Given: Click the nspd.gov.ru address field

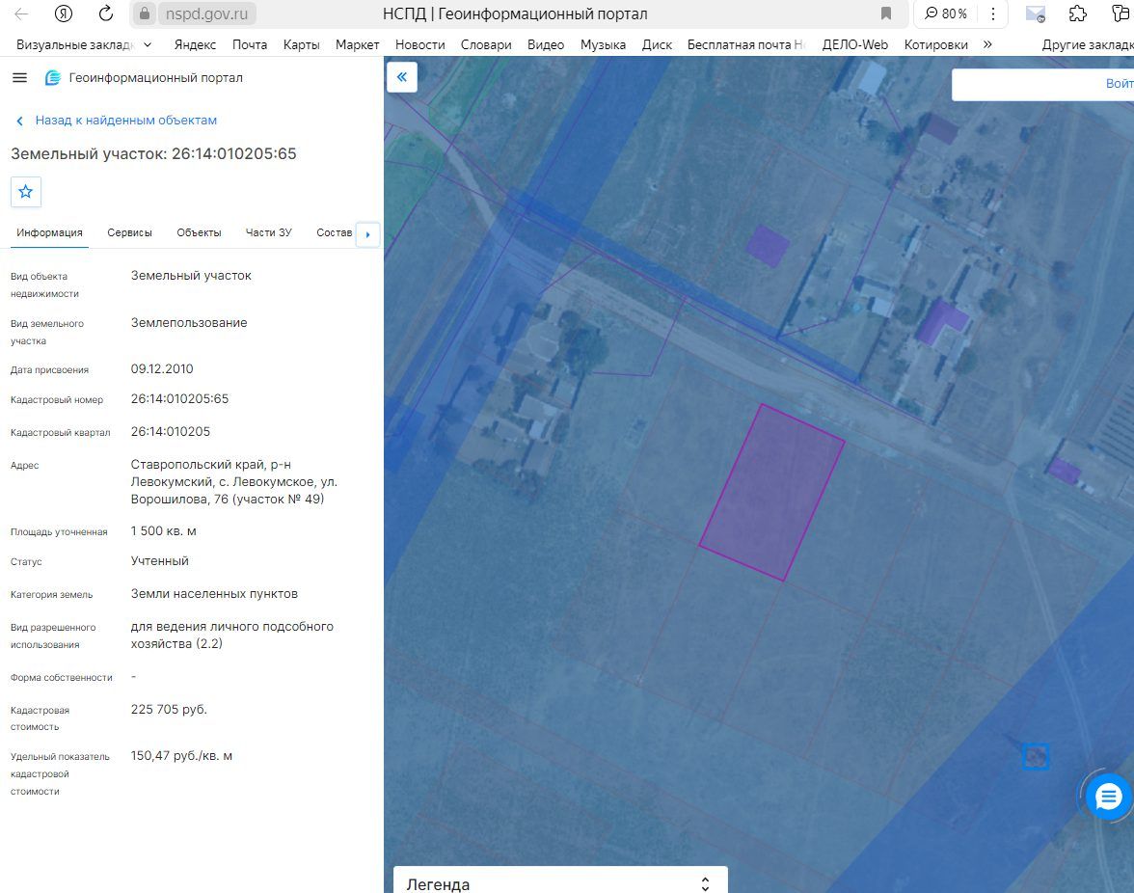Looking at the screenshot, I should pos(206,14).
